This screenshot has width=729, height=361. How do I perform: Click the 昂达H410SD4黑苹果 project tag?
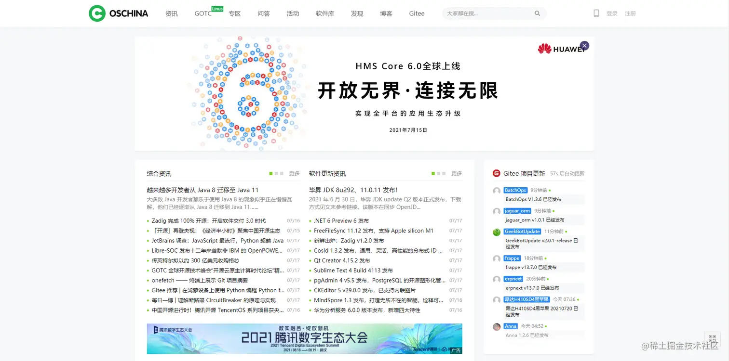526,299
